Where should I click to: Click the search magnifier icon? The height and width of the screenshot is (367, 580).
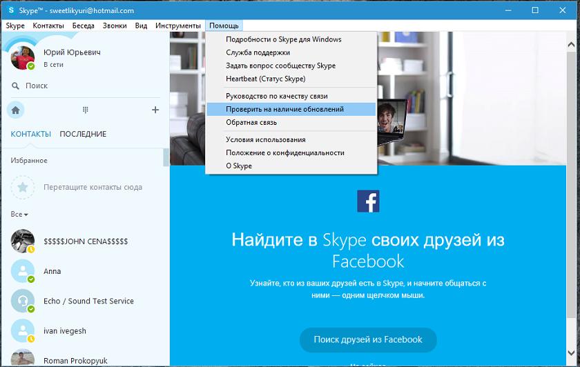(x=15, y=86)
